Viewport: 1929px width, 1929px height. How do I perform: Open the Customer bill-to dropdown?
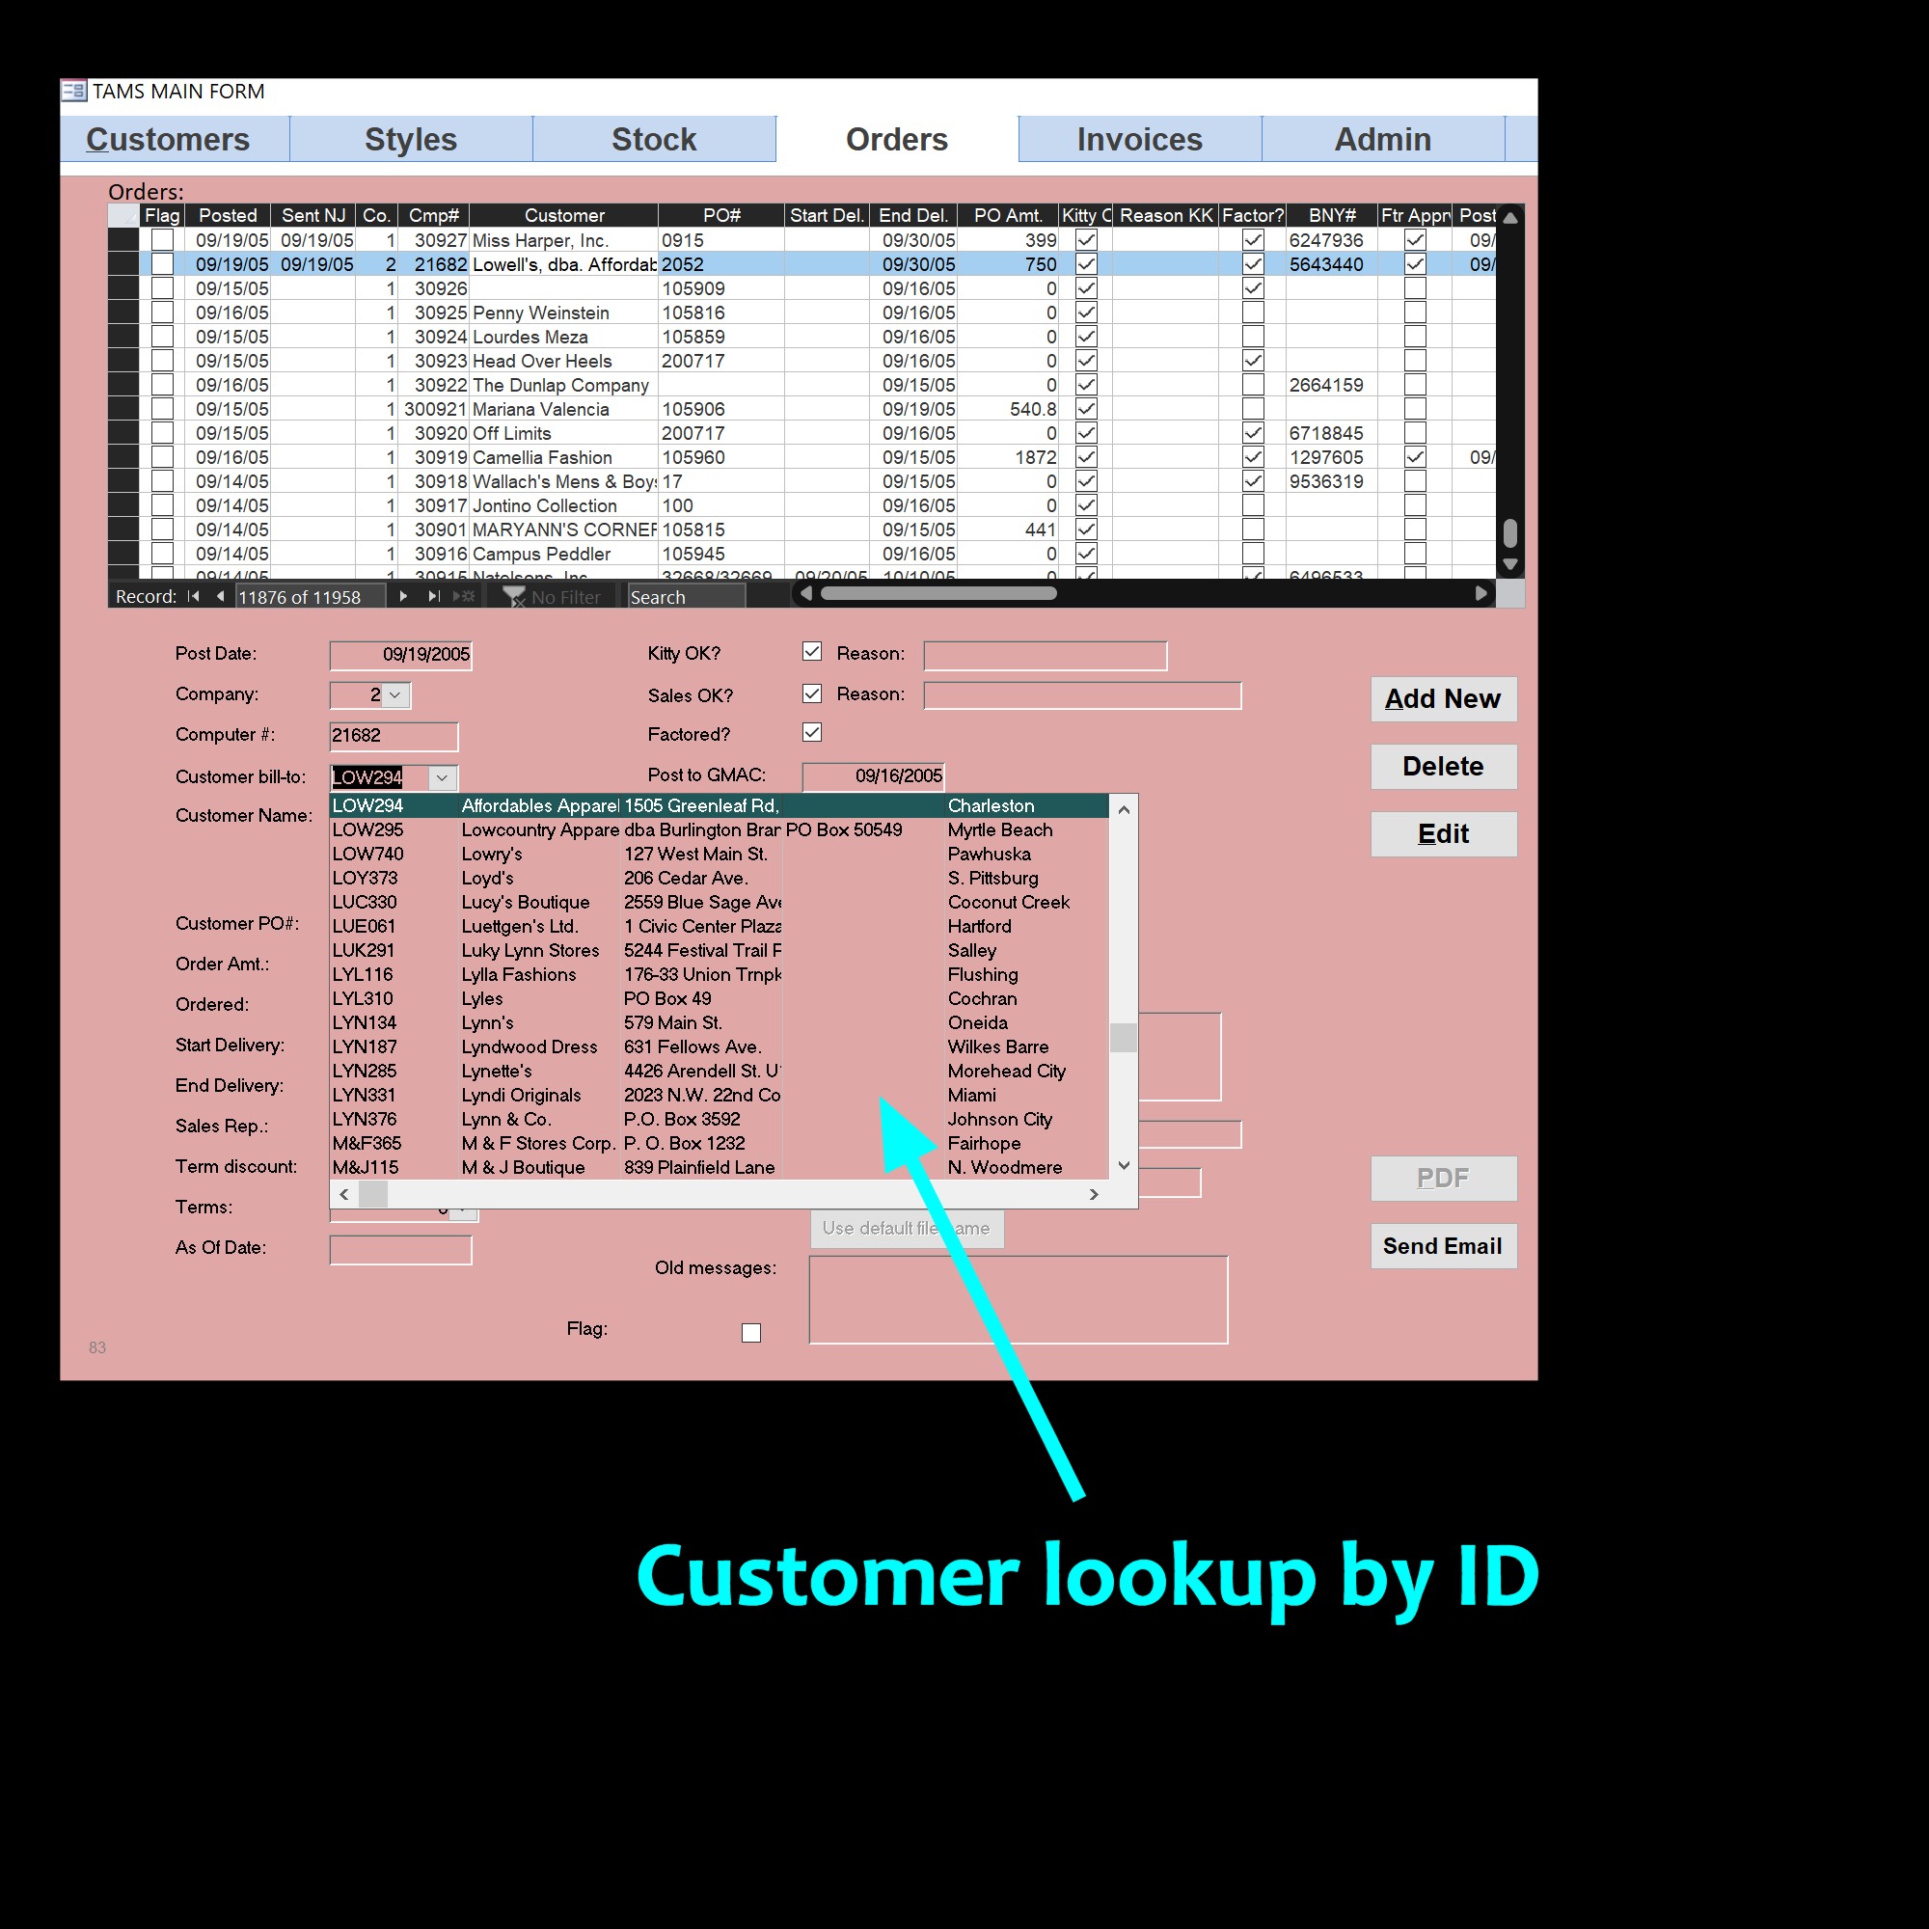coord(443,776)
